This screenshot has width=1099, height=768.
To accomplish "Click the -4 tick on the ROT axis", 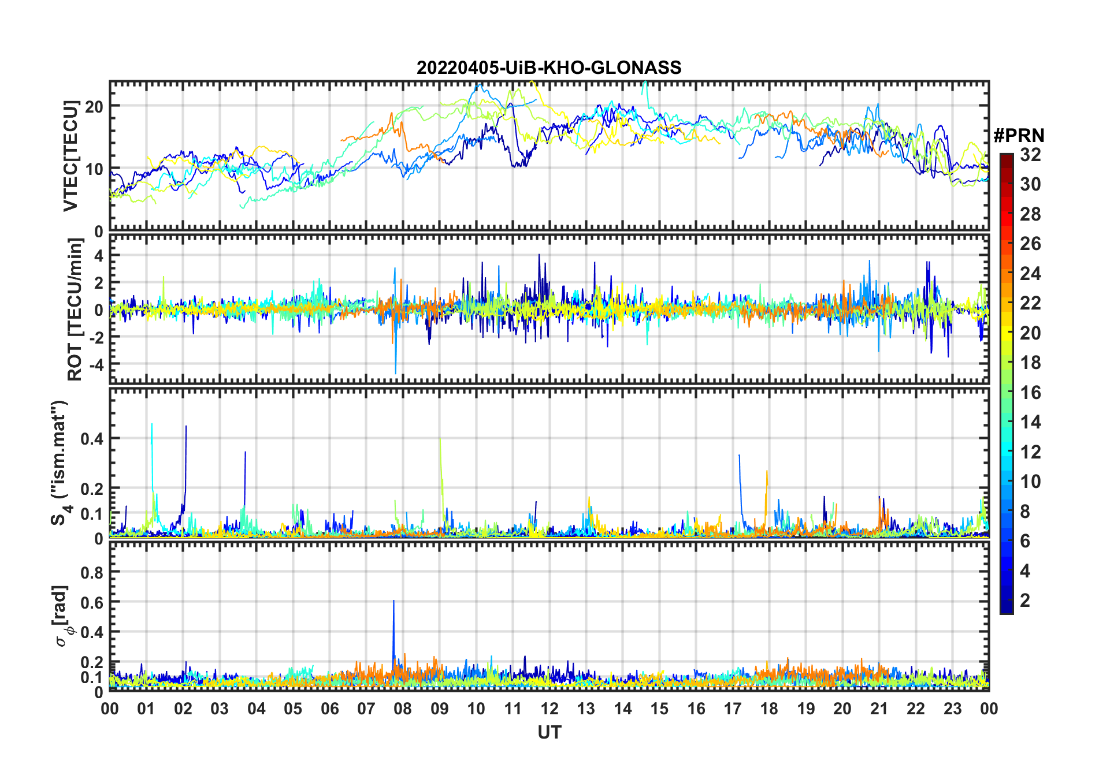I will pos(96,364).
